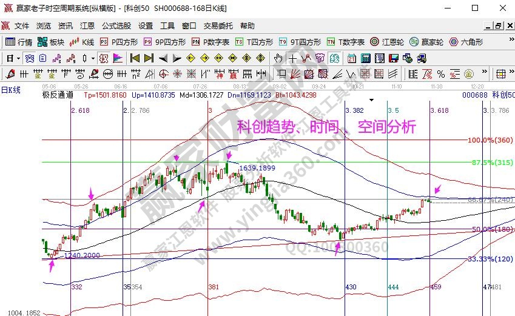Click the calendar icon in toolbar

[352, 59]
